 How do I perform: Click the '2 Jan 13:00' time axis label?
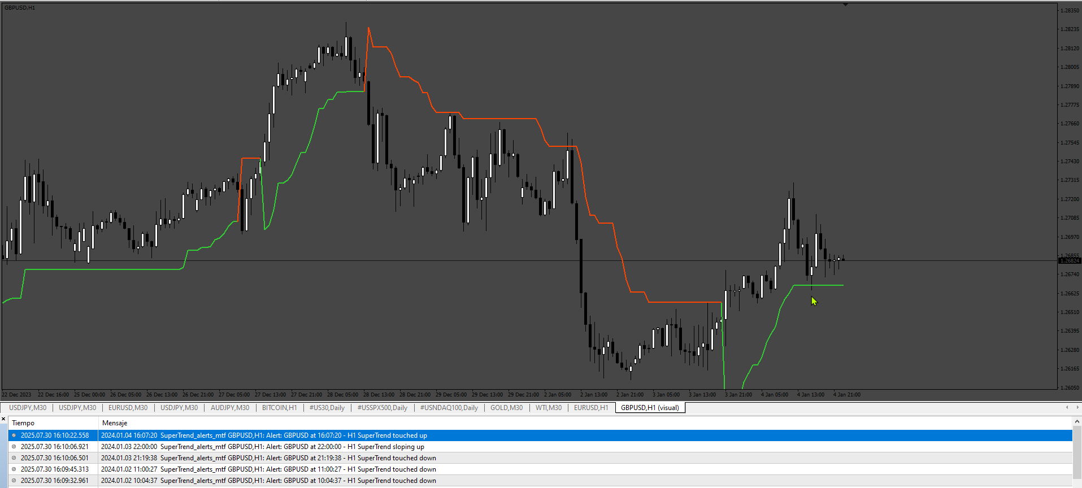tap(594, 395)
